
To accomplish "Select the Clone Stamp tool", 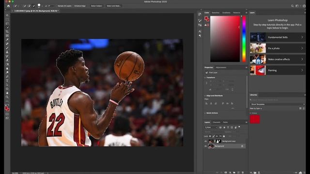I will coord(7,52).
